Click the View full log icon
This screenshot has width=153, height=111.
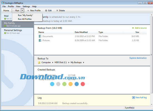[133, 98]
